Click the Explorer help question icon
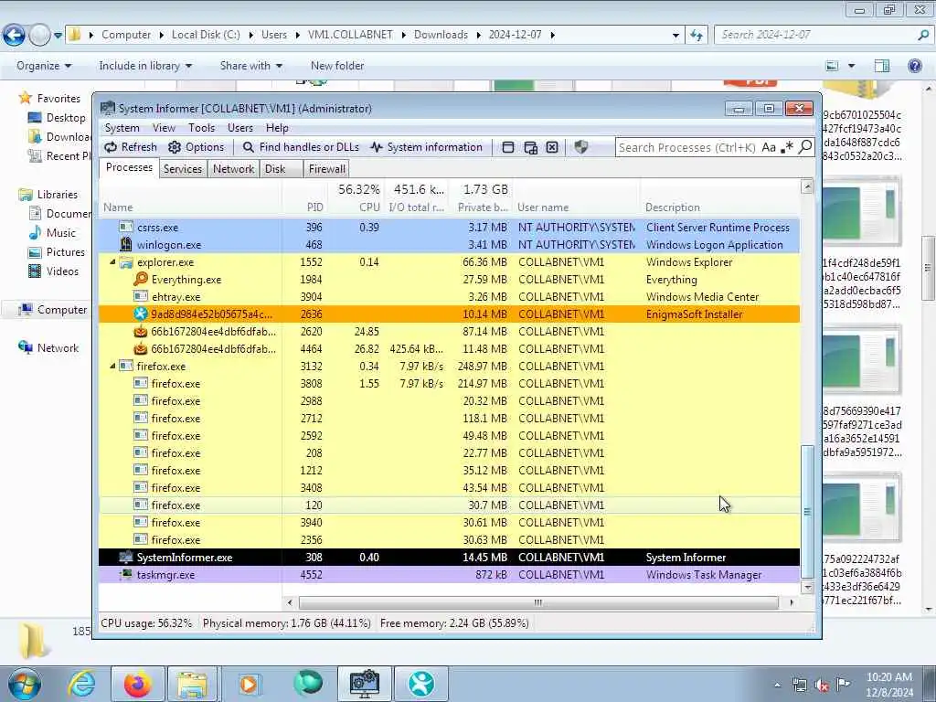936x702 pixels. (x=914, y=66)
